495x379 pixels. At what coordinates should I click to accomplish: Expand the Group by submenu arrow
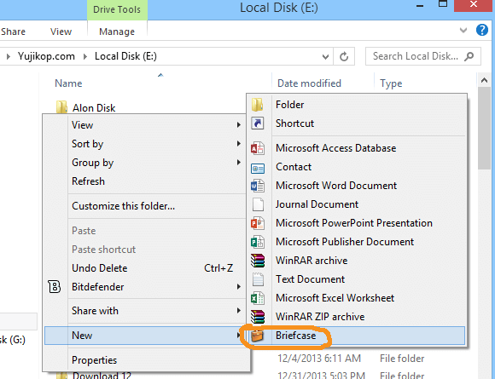(239, 163)
